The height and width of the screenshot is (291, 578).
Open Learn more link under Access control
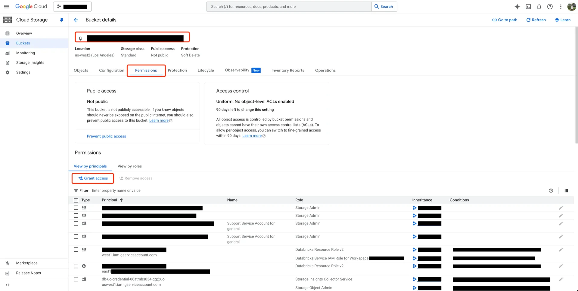(x=254, y=136)
